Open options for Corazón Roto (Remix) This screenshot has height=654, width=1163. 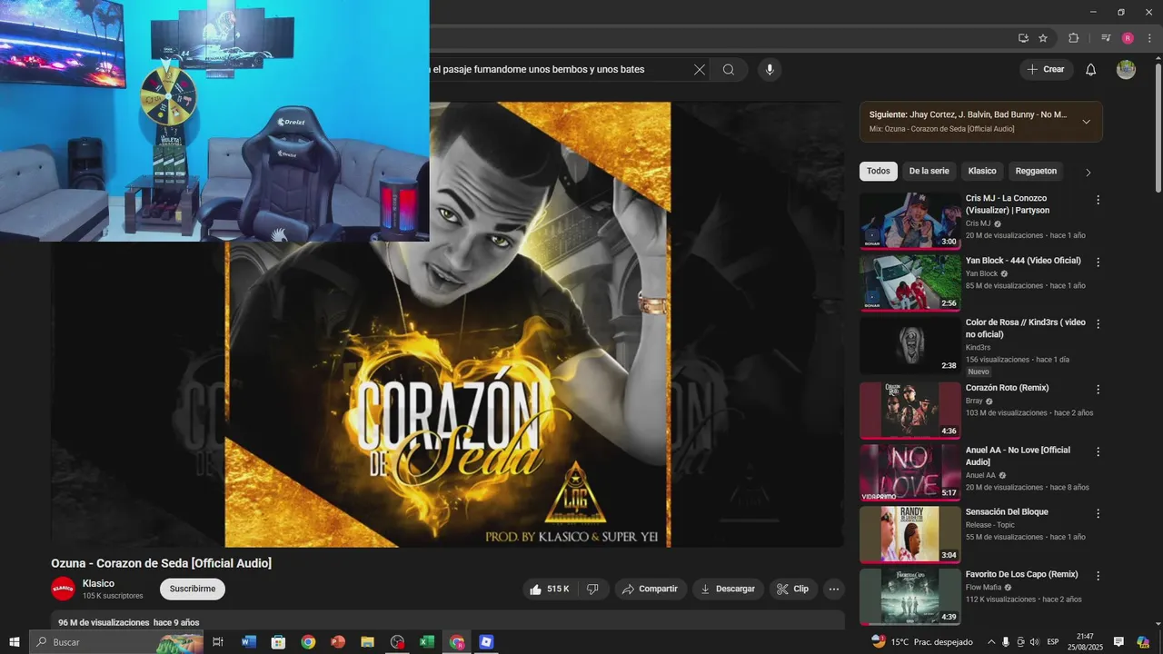[x=1098, y=390]
